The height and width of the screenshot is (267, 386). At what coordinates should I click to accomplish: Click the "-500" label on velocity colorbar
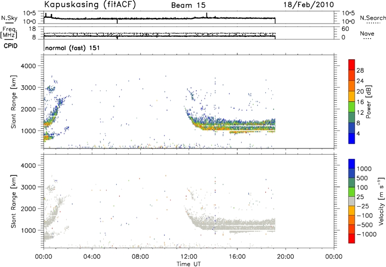click(x=364, y=225)
